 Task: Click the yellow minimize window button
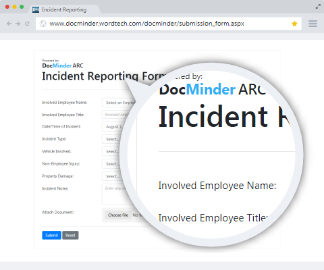point(14,7)
